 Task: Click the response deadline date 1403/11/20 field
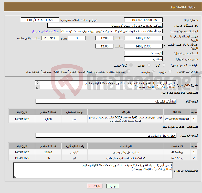143,38
